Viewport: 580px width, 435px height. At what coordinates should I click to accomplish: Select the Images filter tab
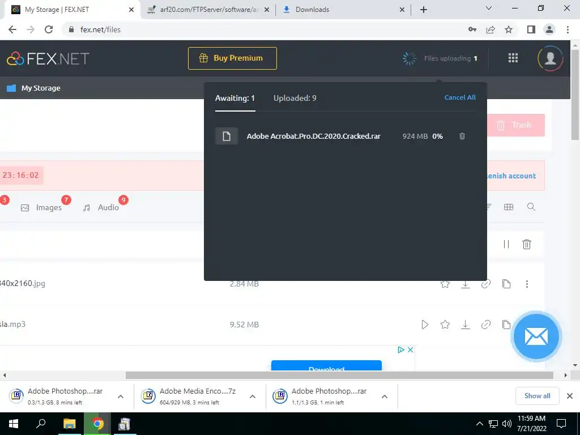click(41, 207)
